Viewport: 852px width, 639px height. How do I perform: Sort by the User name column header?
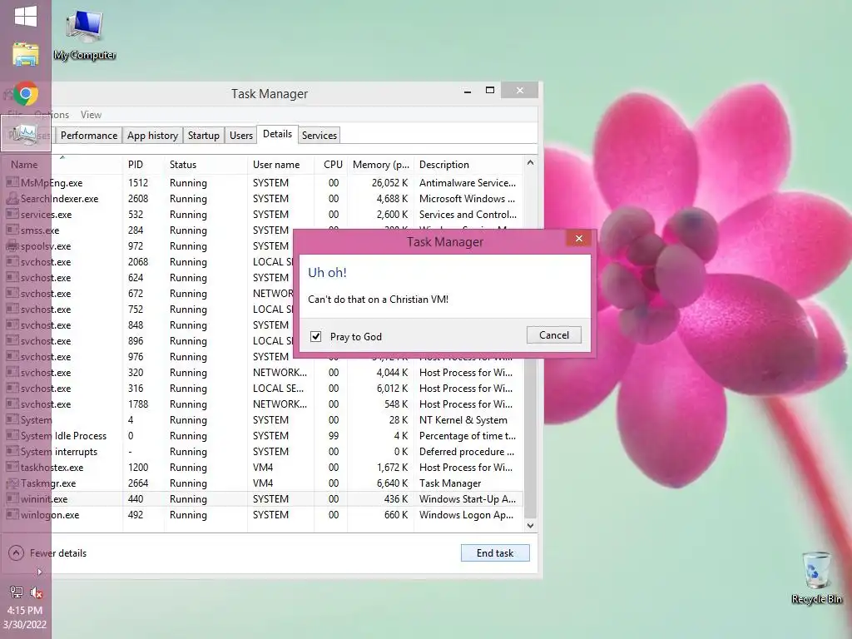(x=280, y=165)
